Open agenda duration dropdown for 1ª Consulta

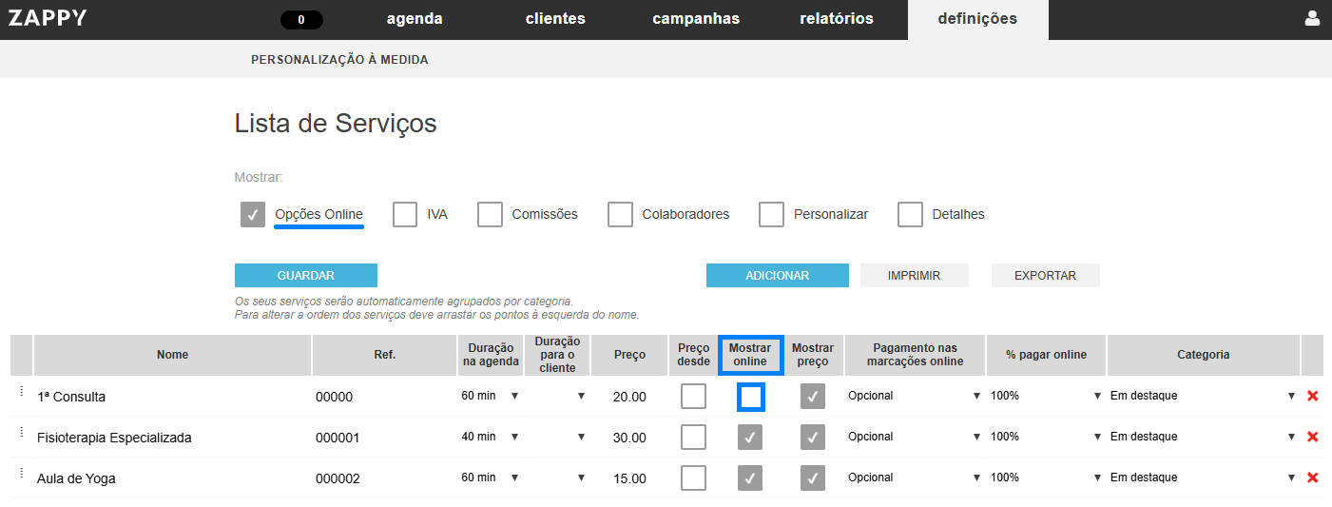pos(490,396)
